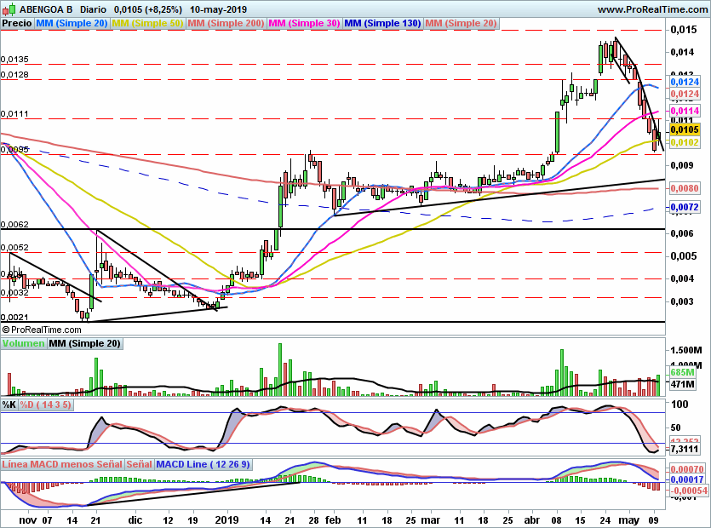711x528 pixels.
Task: Click the 1.500M volume scale label
Action: pos(686,350)
